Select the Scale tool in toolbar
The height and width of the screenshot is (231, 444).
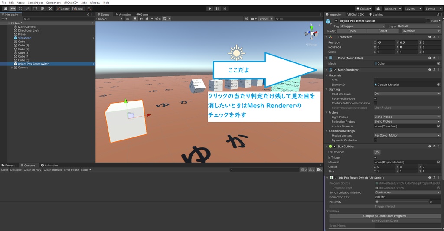coord(28,9)
